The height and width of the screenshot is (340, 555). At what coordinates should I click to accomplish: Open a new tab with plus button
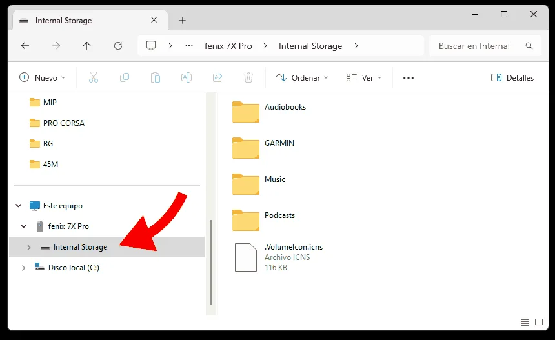click(x=182, y=21)
